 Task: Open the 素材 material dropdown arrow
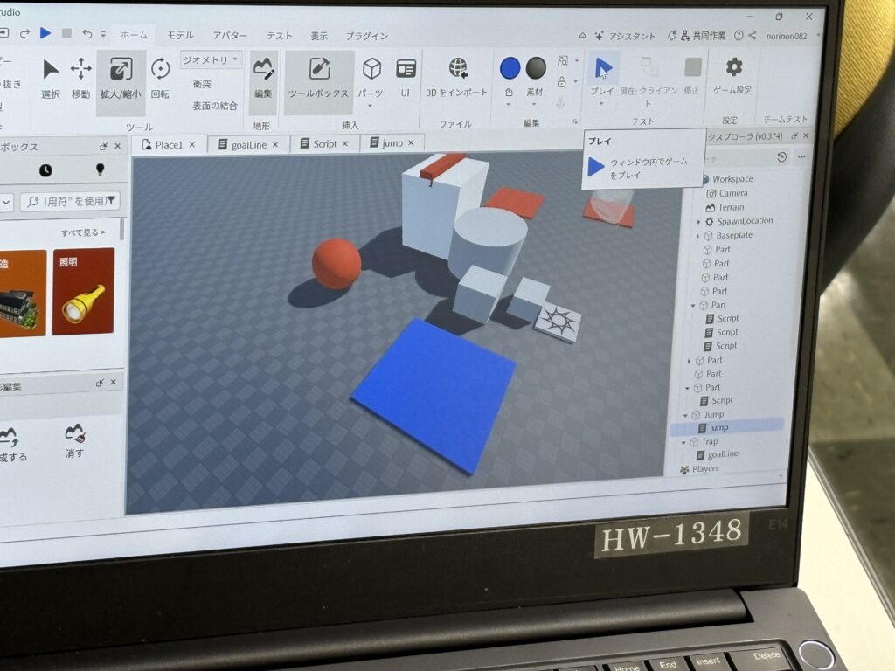coord(534,104)
